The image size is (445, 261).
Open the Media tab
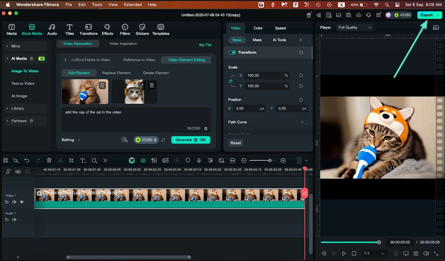[x=12, y=29]
